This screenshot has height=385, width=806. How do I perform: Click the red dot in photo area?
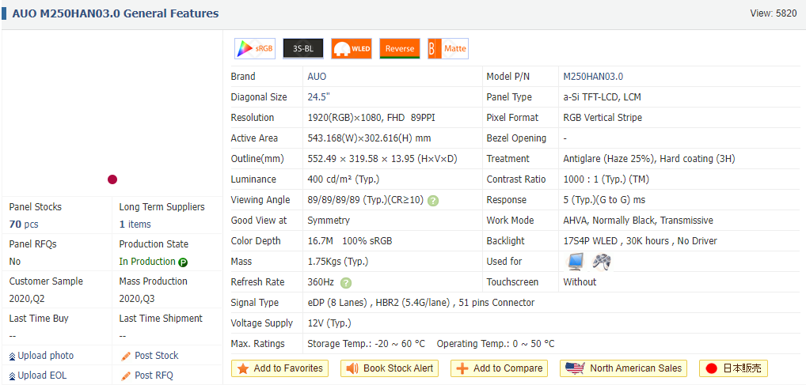click(x=112, y=179)
